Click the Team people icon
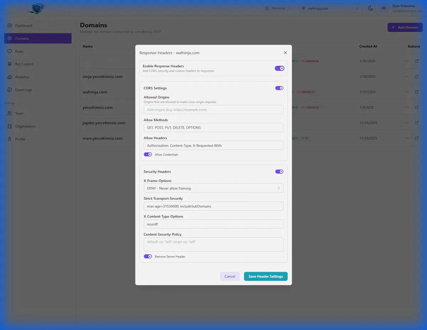Viewport: 427px width, 330px height. click(10, 113)
